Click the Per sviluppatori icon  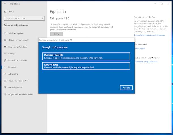point(5,87)
